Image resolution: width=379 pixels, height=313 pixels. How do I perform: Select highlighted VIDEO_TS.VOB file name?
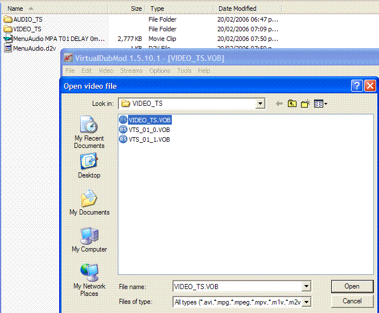pyautogui.click(x=150, y=120)
